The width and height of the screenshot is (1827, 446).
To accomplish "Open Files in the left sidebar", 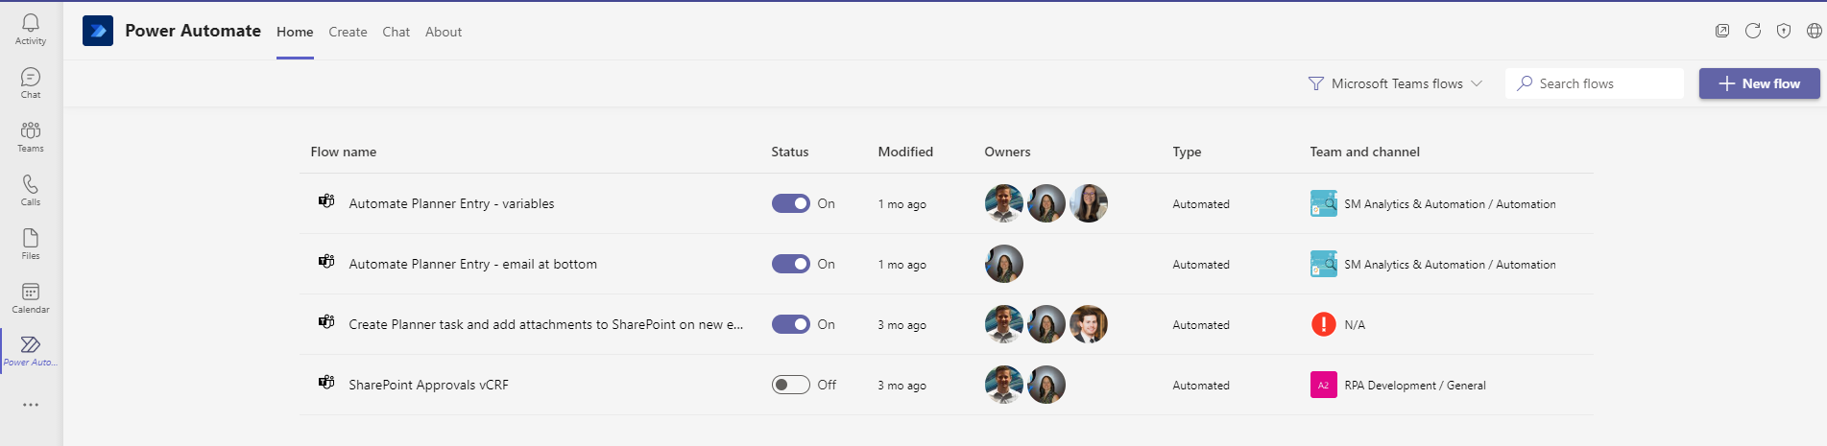I will pyautogui.click(x=31, y=244).
